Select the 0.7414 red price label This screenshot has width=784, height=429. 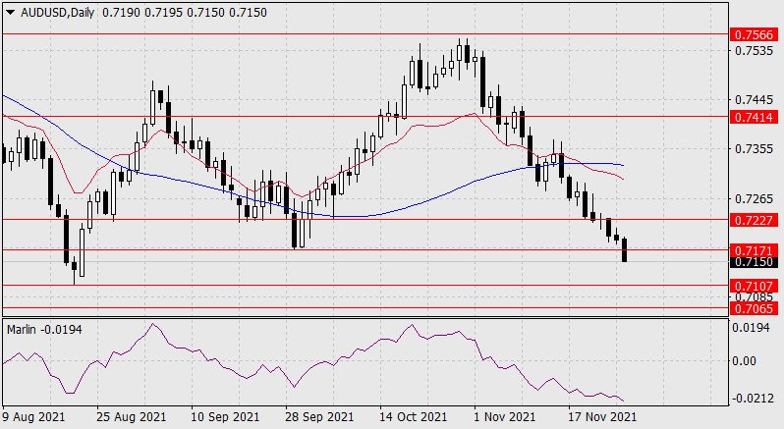pyautogui.click(x=754, y=117)
